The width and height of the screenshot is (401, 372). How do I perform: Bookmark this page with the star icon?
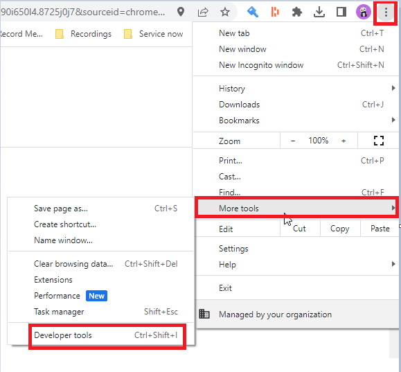pyautogui.click(x=225, y=12)
